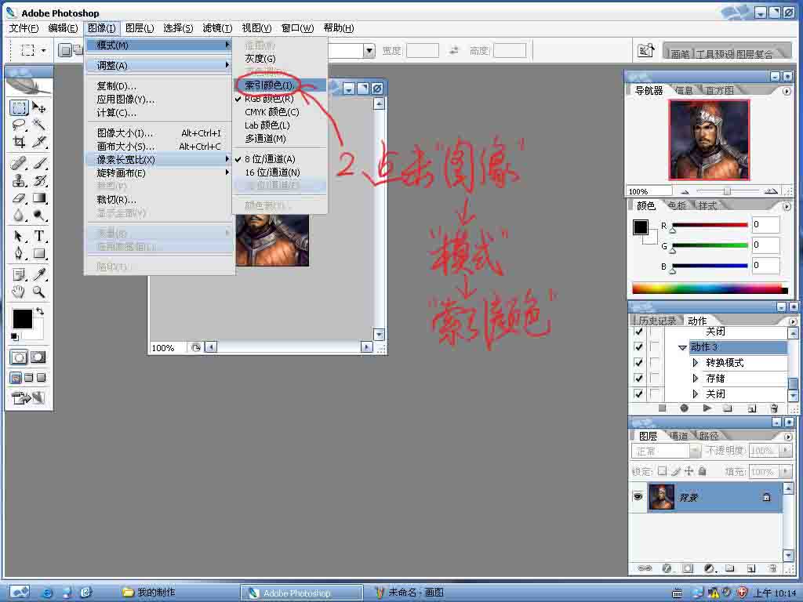
Task: Toggle dialog box for 转换模式 step
Action: coord(654,362)
